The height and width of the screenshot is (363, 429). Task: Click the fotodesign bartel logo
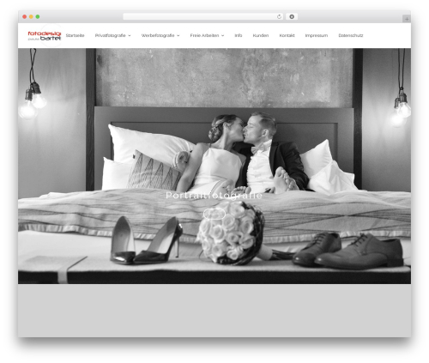pyautogui.click(x=45, y=35)
